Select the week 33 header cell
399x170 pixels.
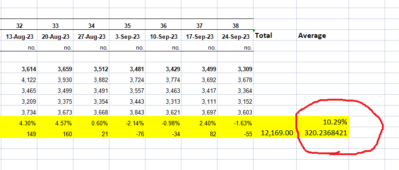[55, 24]
